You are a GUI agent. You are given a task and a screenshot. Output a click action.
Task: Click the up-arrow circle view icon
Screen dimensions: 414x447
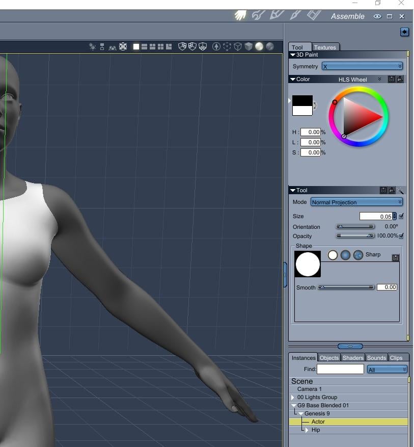[x=216, y=46]
